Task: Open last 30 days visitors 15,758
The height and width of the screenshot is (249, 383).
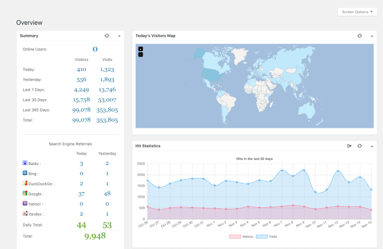Action: pyautogui.click(x=81, y=100)
